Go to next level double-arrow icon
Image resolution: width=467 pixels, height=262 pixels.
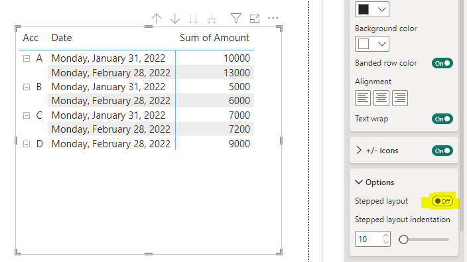coord(193,19)
